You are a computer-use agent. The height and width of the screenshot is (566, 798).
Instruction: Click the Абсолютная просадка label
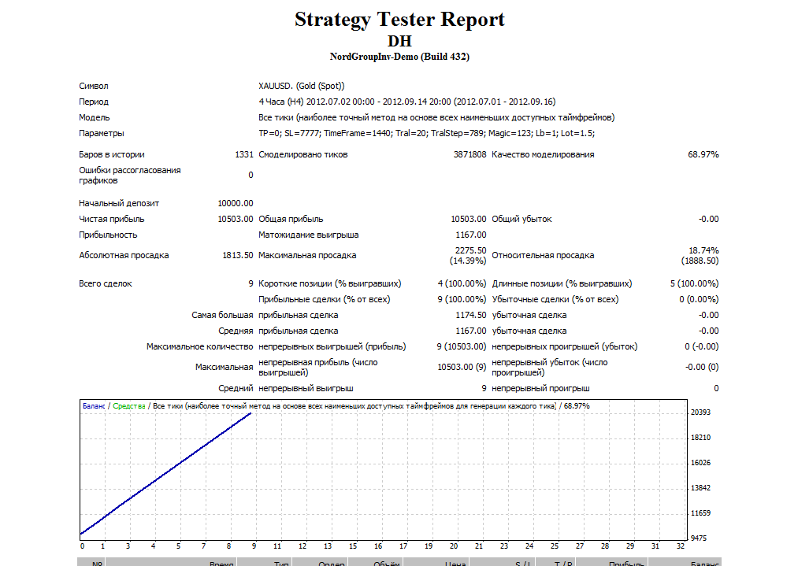[x=124, y=255]
